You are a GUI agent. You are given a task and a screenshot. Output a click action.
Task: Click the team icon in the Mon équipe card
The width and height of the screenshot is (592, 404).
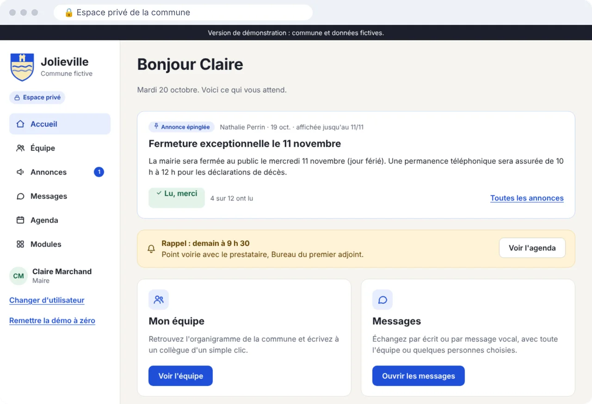(x=159, y=300)
